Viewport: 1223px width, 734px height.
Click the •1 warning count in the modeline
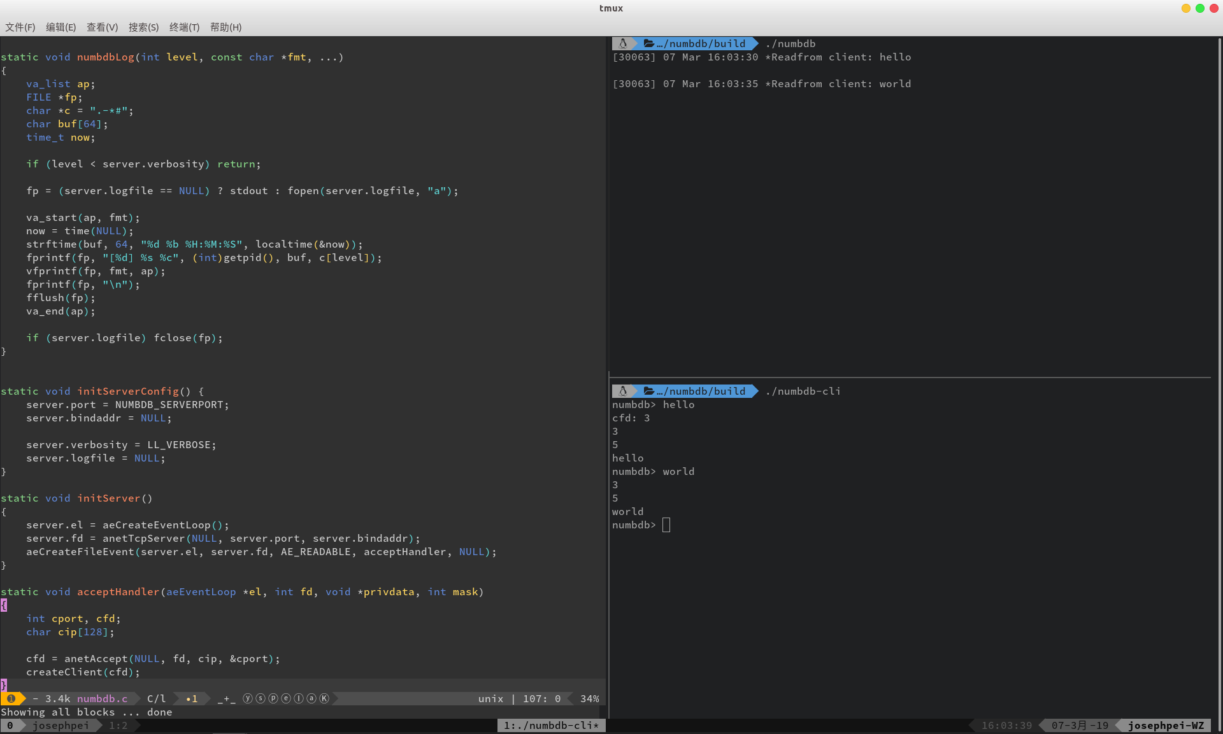192,699
